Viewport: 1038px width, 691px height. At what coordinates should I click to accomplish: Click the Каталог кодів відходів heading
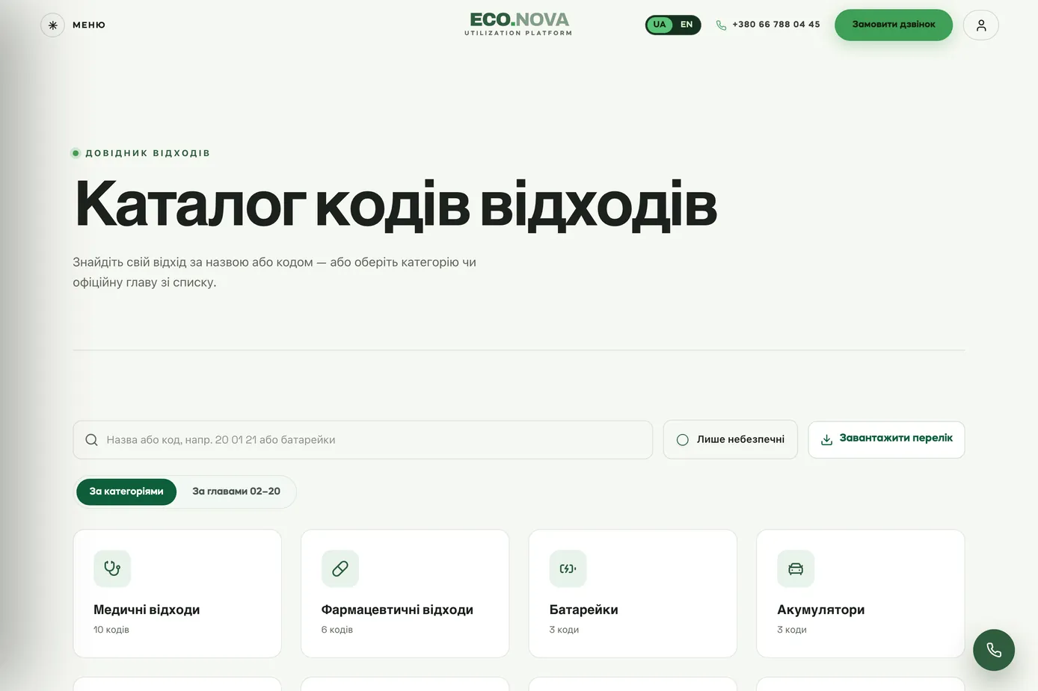click(396, 205)
